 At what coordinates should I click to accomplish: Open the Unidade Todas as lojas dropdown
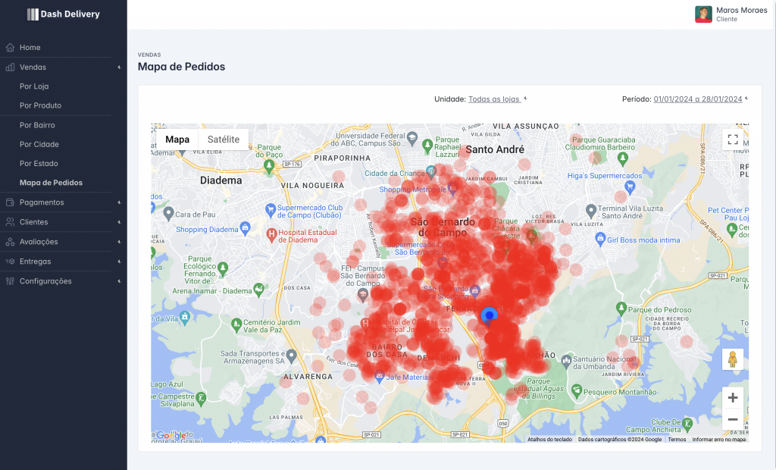click(x=495, y=99)
